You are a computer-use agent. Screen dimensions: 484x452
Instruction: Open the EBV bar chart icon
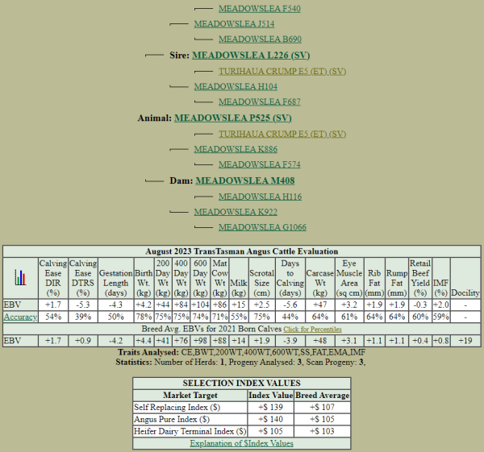coord(20,277)
